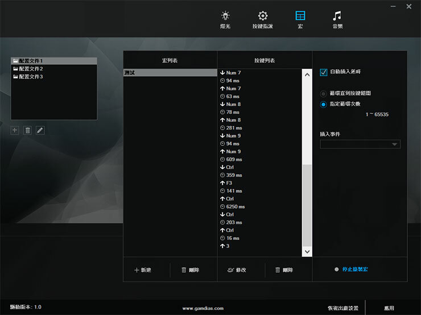The width and height of the screenshot is (421, 315).
Task: Open the 燈光 lighting section icon
Action: [225, 16]
